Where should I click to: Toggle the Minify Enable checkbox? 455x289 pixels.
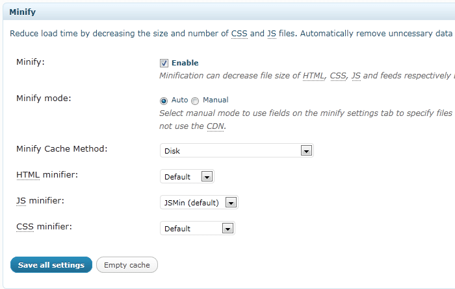click(164, 63)
